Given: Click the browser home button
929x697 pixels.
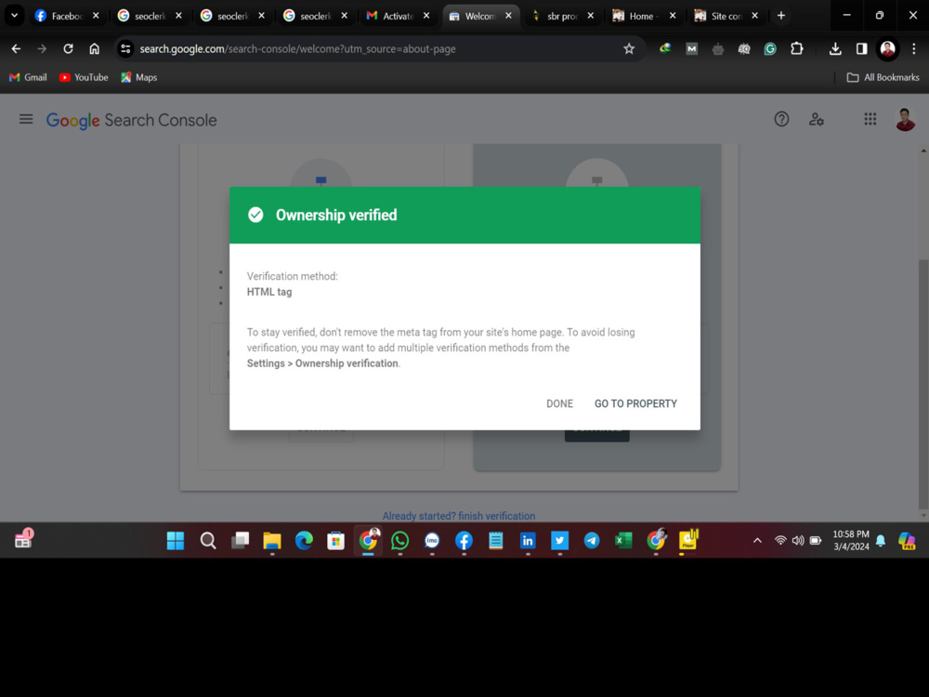Looking at the screenshot, I should (94, 49).
